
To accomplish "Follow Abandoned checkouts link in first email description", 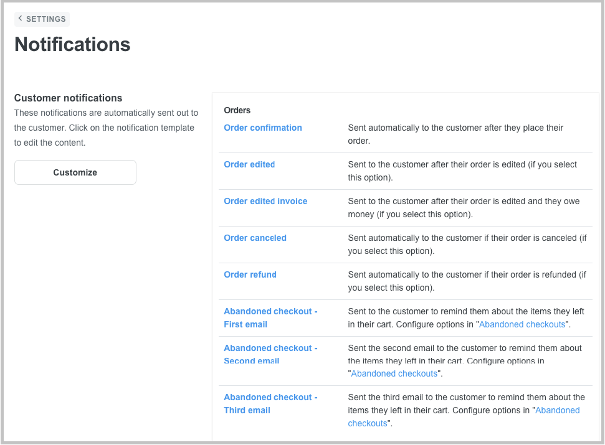I will pos(522,324).
